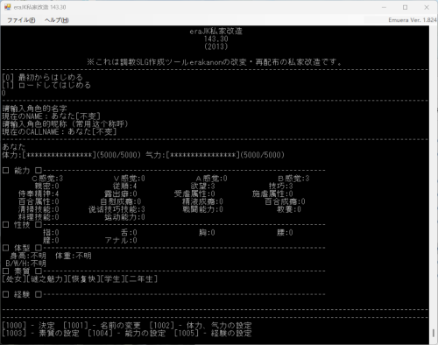Click the 教養:0 stat
The image size is (438, 345).
pyautogui.click(x=289, y=209)
